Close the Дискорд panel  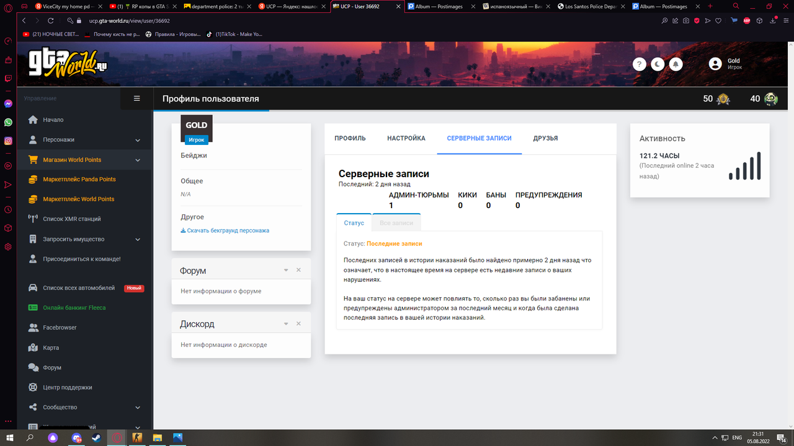coord(298,323)
